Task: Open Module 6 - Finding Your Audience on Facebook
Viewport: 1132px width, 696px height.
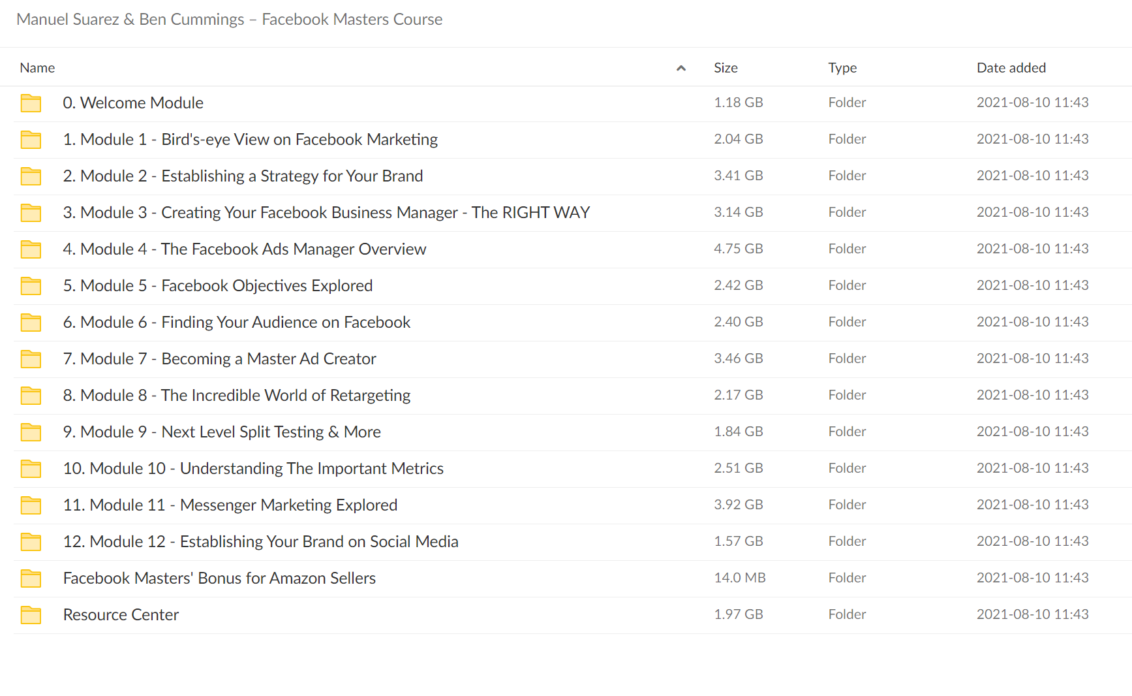Action: 237,323
